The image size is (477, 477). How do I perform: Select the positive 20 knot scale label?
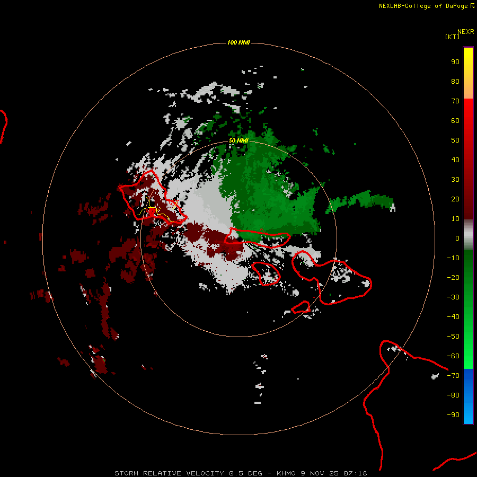click(455, 199)
